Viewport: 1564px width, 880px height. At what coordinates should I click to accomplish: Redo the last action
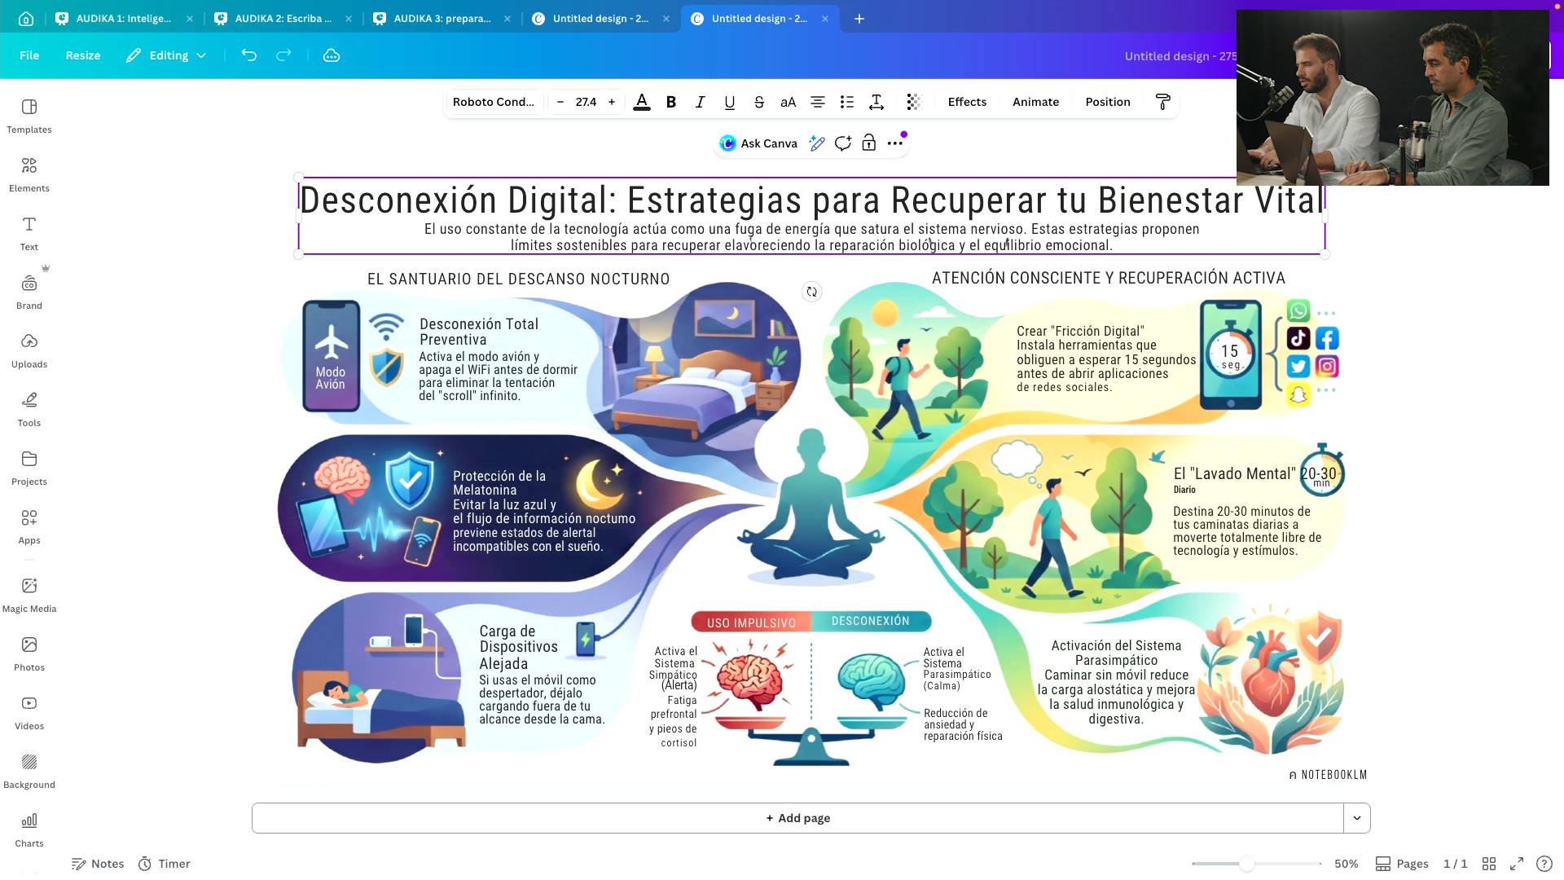pyautogui.click(x=283, y=55)
